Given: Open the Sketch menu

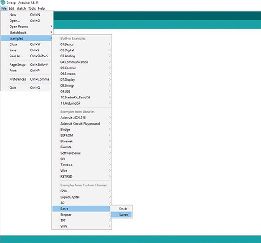Looking at the screenshot, I should click(21, 8).
